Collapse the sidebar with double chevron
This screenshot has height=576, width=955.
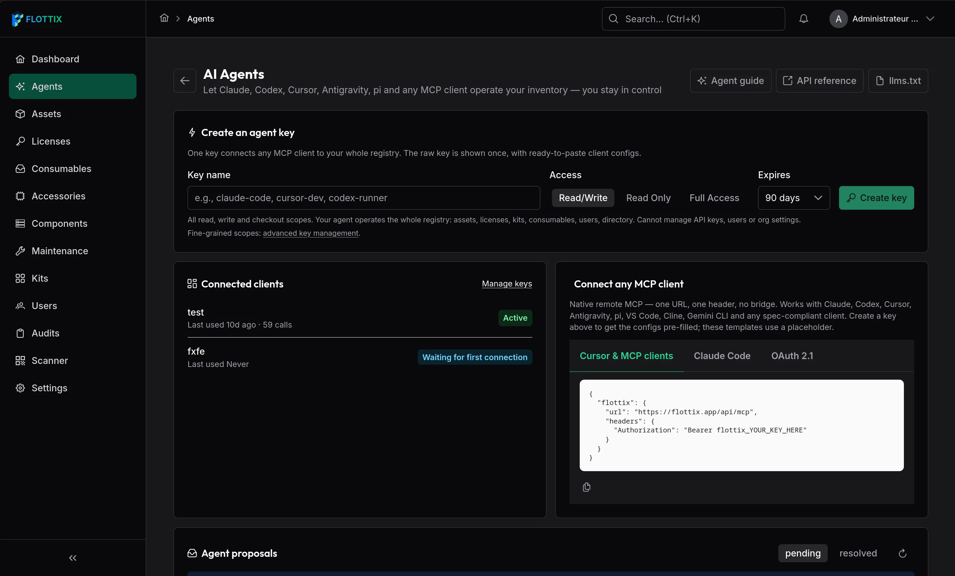click(x=72, y=558)
